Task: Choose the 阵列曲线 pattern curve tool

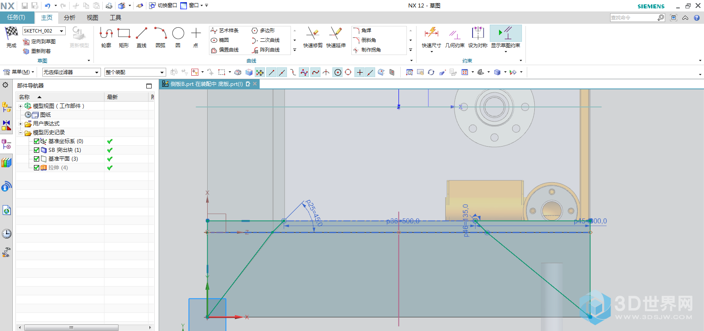Action: click(266, 50)
